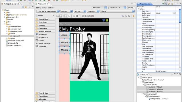
Task: Select the Elvis jailhouse image in canvas
Action: 90,56
